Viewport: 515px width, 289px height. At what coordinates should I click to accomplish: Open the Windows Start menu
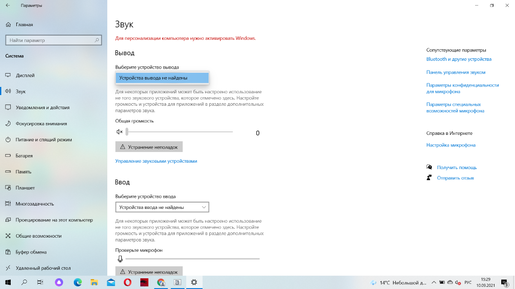pos(8,282)
